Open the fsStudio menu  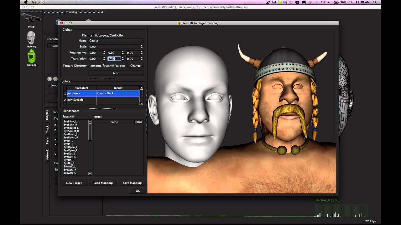38,2
